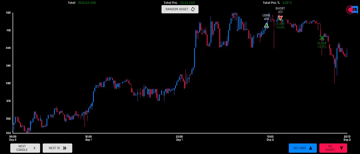Click the SHORT 417 entry arrow marker
The height and width of the screenshot is (154, 360).
pos(280,18)
